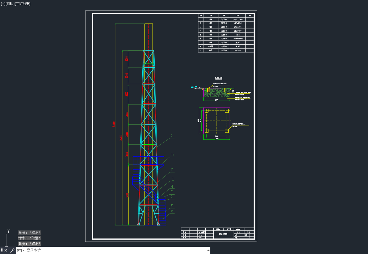Expand command history arrow at command line end
The image size is (368, 254).
(208, 250)
